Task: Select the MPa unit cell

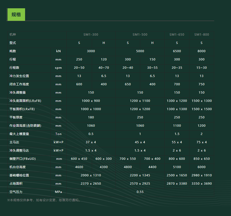Action: (58, 192)
